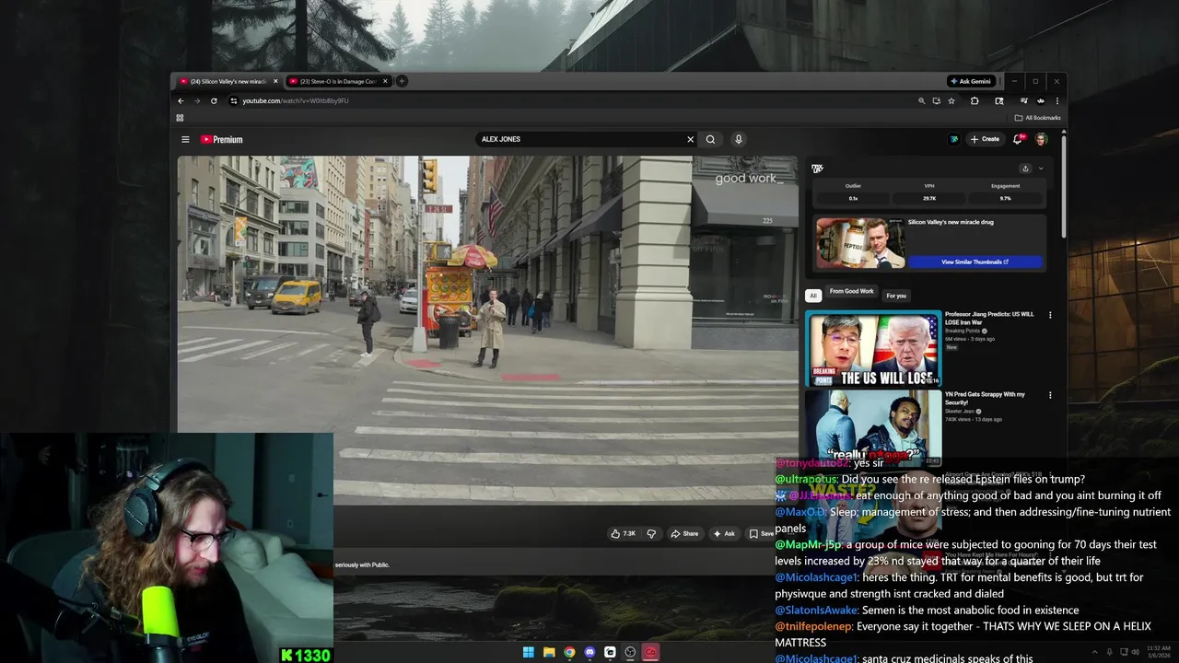Click the youtube.com address bar

(x=571, y=100)
